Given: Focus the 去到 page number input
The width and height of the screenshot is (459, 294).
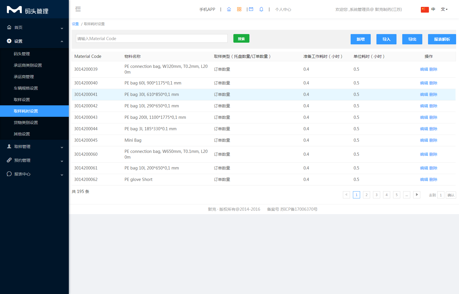Looking at the screenshot, I should point(441,195).
